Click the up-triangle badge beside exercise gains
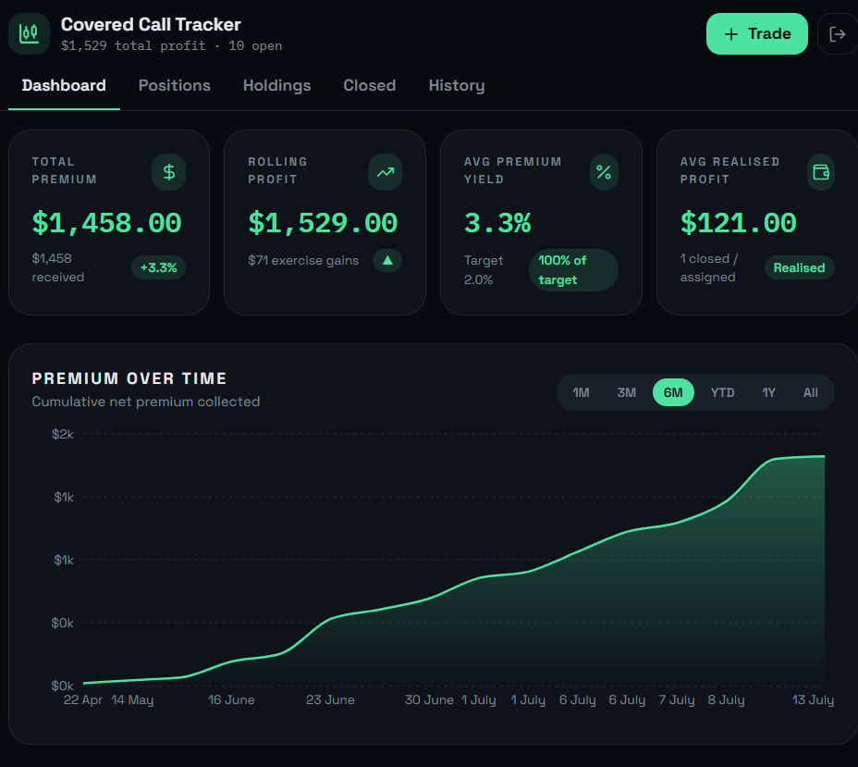This screenshot has height=767, width=858. pyautogui.click(x=387, y=261)
